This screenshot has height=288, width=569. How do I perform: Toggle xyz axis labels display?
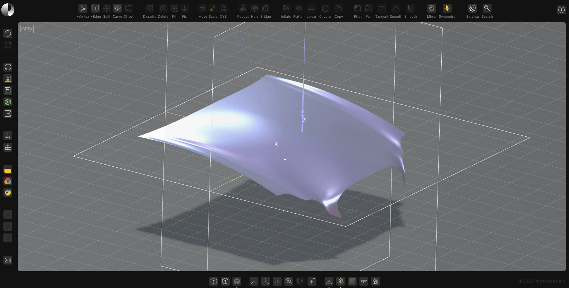[364, 281]
